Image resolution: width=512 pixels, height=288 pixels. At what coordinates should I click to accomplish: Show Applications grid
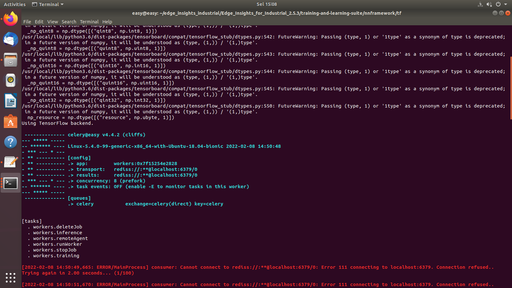(x=10, y=277)
